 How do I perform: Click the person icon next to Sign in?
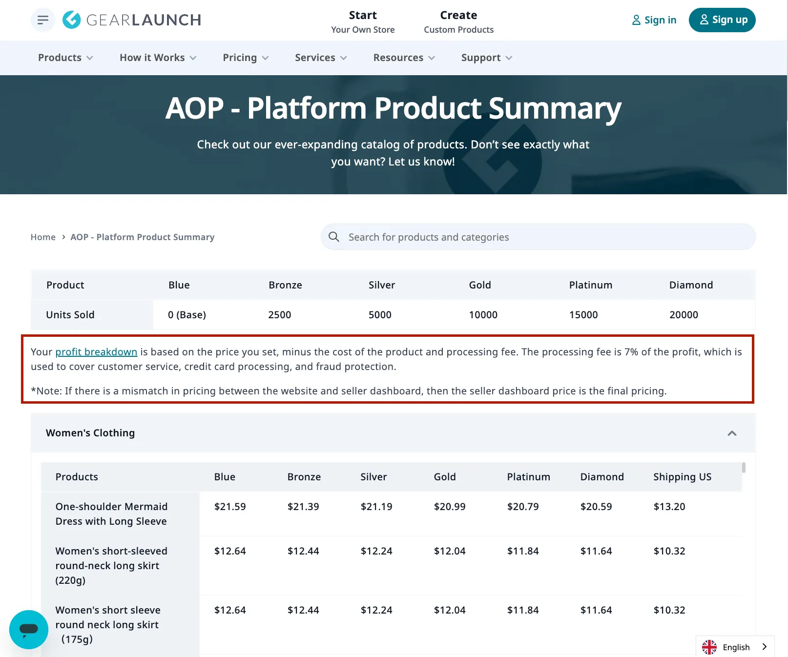point(636,20)
